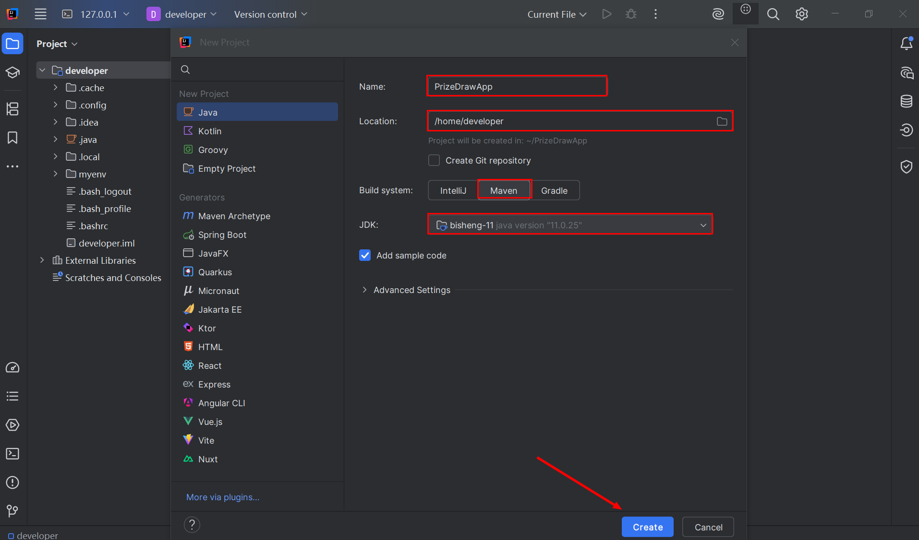Open the AI Assistant swirl icon
The image size is (919, 540).
click(718, 14)
